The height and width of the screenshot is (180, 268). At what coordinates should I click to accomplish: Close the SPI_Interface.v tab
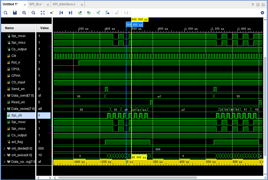click(82, 5)
